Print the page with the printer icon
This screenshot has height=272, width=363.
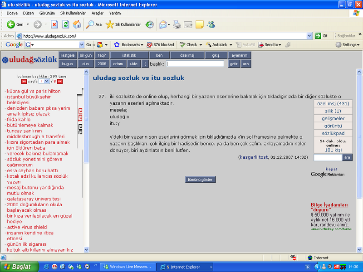[x=177, y=24]
